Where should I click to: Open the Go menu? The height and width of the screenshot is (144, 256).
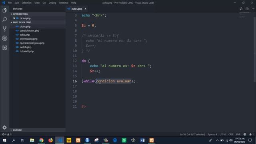pos(44,3)
